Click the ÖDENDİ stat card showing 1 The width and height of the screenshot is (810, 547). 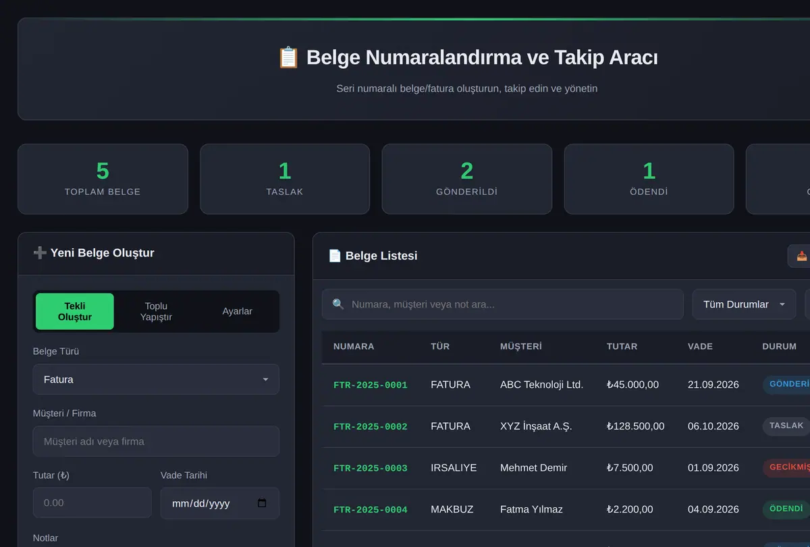click(x=649, y=179)
